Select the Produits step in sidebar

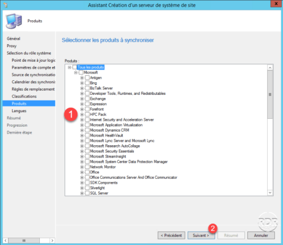[29, 104]
